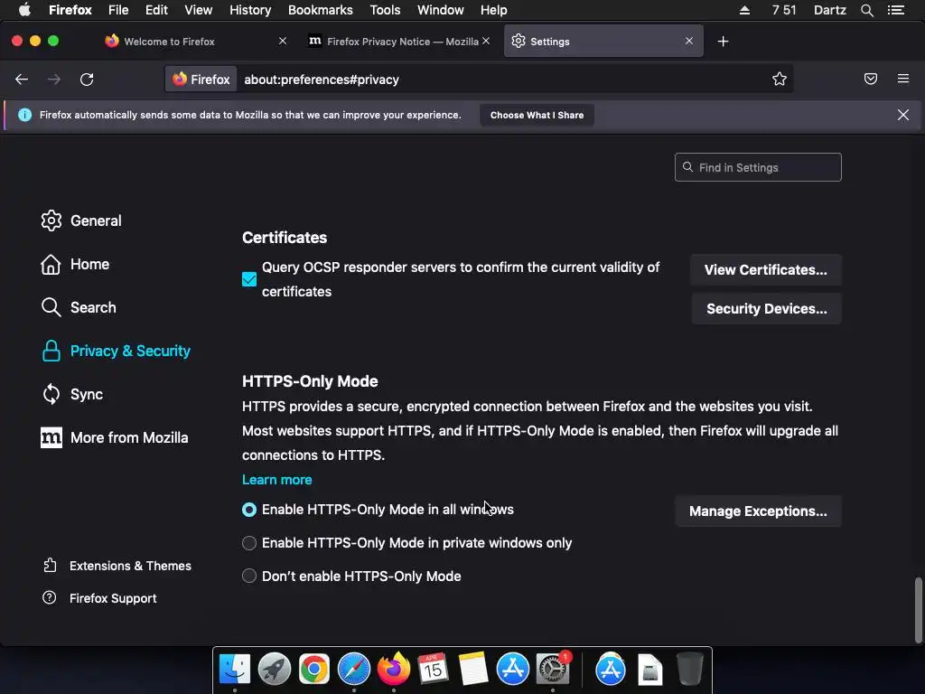The height and width of the screenshot is (694, 925).
Task: Click Security Devices button
Action: pyautogui.click(x=766, y=309)
